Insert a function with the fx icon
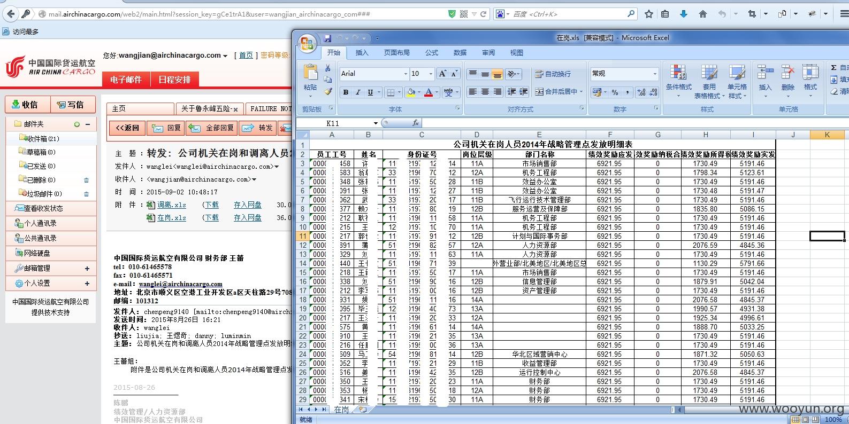The width and height of the screenshot is (849, 424). coord(416,123)
